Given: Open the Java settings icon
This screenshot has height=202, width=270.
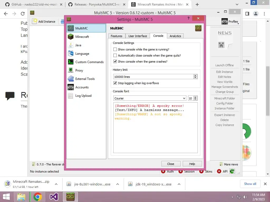Looking at the screenshot, I should coord(71,45).
